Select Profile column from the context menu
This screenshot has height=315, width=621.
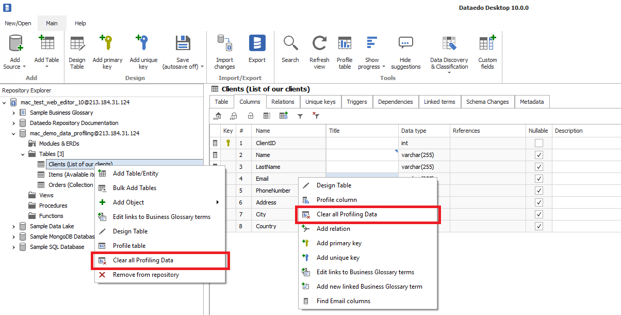point(336,200)
